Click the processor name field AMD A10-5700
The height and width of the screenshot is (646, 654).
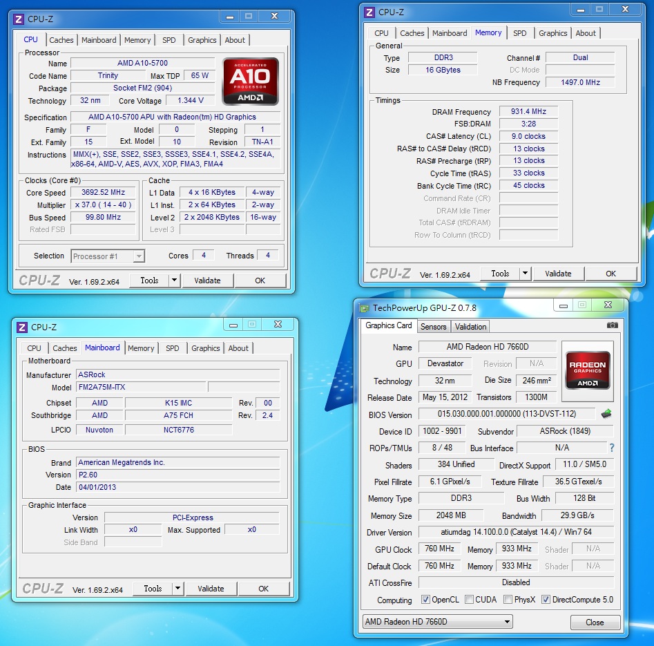click(142, 63)
